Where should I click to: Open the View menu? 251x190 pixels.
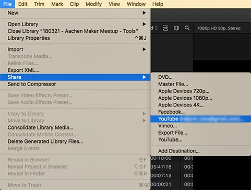point(114,4)
